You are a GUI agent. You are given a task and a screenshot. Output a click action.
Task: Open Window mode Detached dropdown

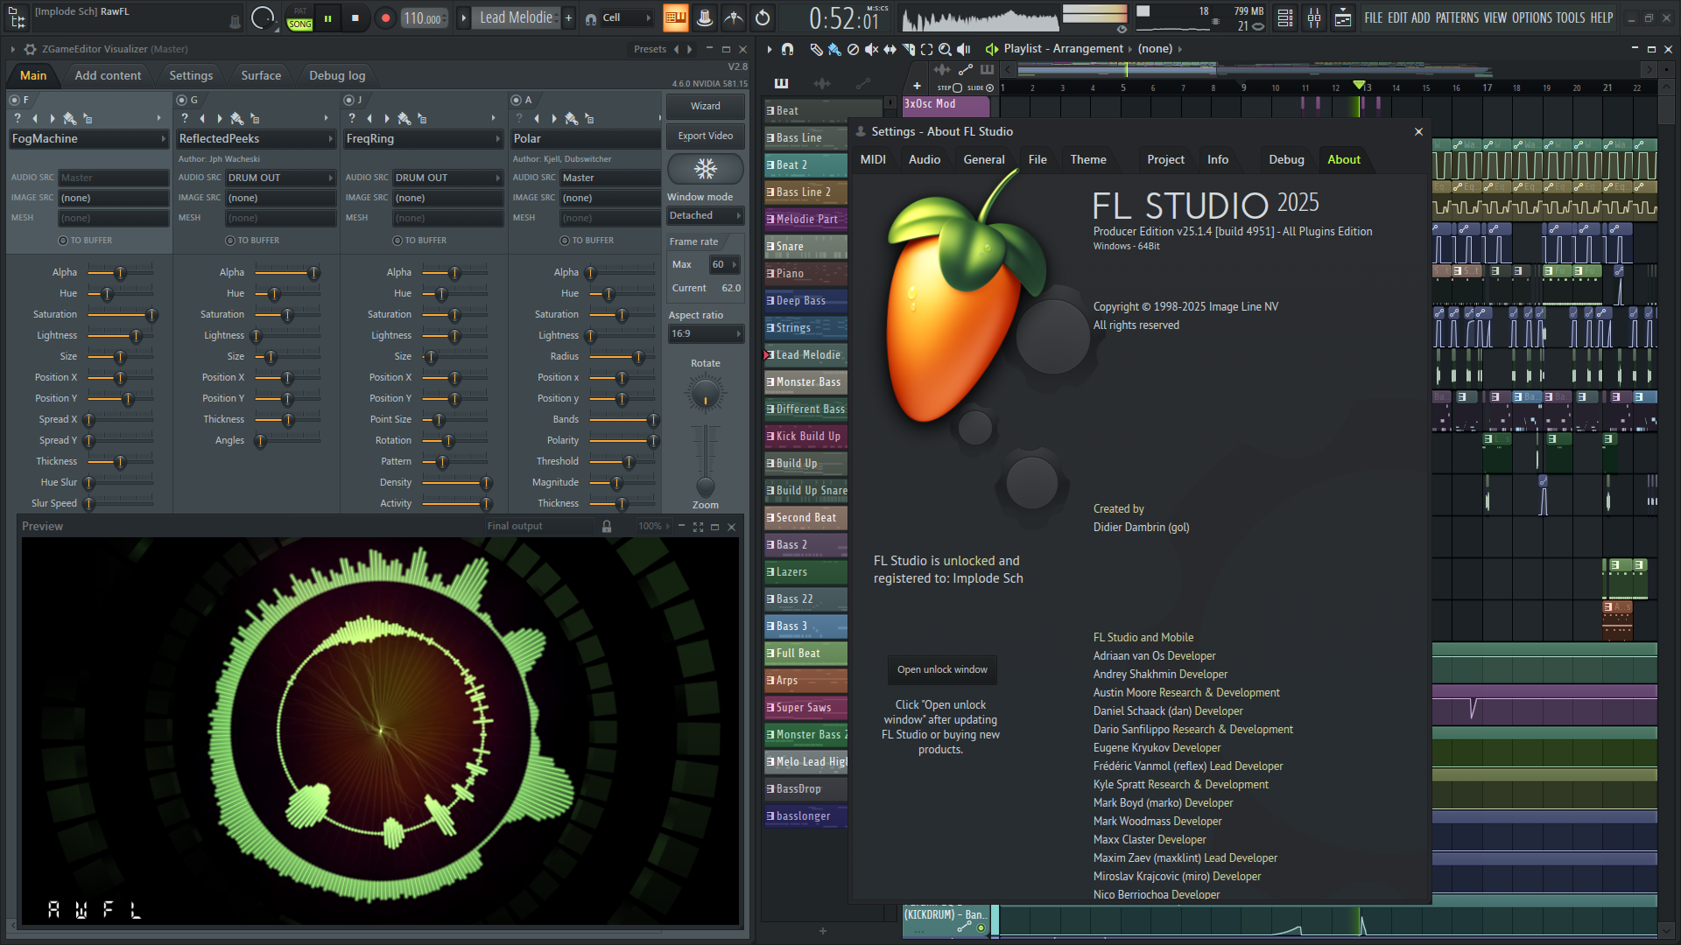pyautogui.click(x=705, y=215)
